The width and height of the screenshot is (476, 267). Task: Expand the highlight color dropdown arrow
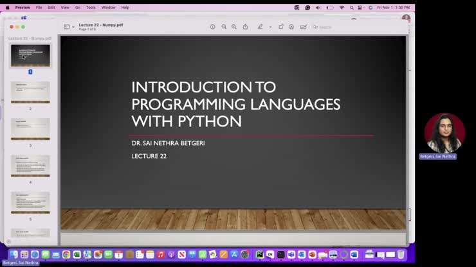[270, 27]
